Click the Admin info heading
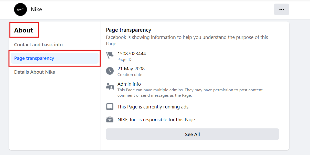 click(129, 84)
